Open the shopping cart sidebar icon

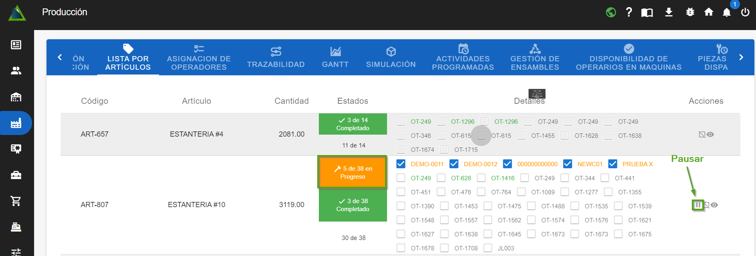click(x=16, y=201)
